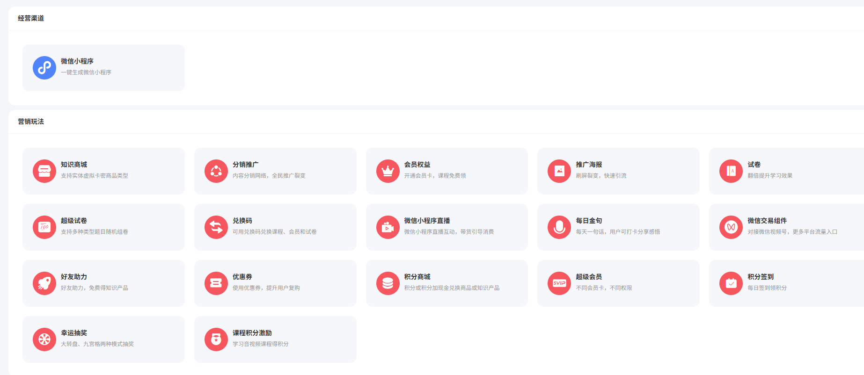This screenshot has width=864, height=375.
Task: Click the 营销玩法 section heading
Action: click(x=31, y=122)
